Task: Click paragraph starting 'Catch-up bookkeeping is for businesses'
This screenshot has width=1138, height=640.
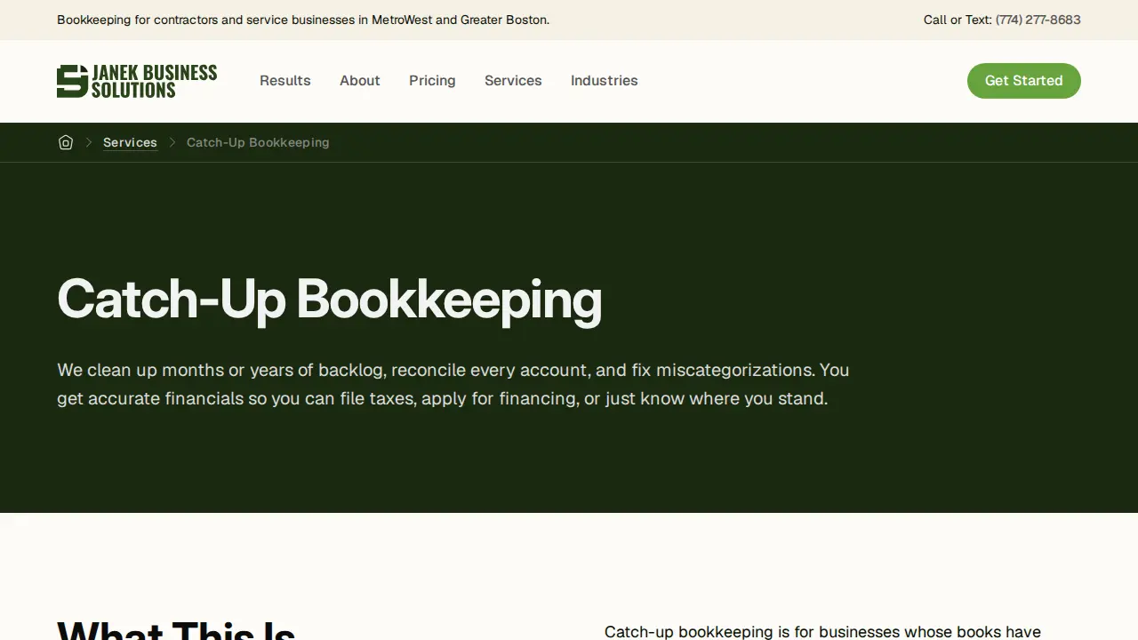Action: pos(822,632)
